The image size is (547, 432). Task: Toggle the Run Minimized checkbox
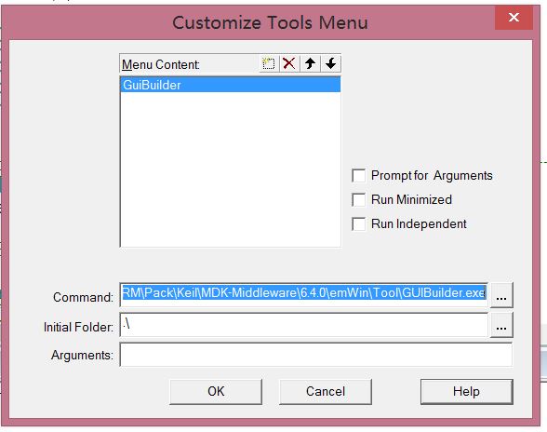359,200
